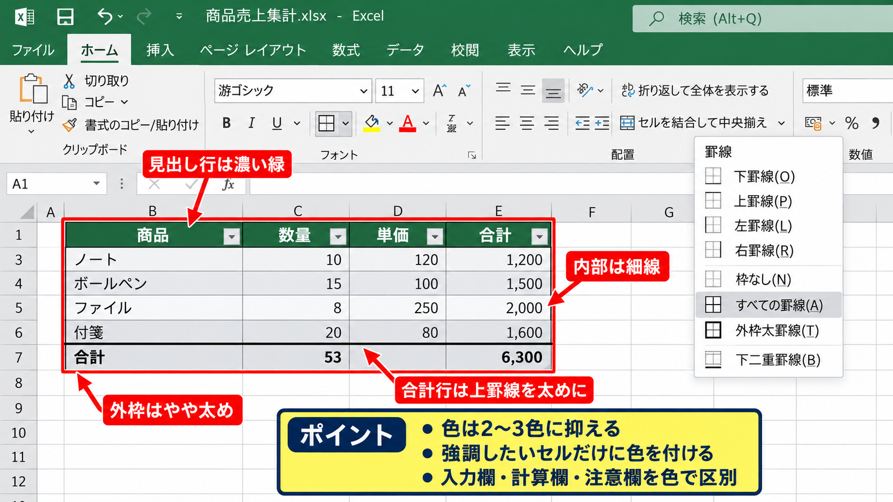893x502 pixels.
Task: Apply the fill color bucket icon
Action: [x=372, y=123]
